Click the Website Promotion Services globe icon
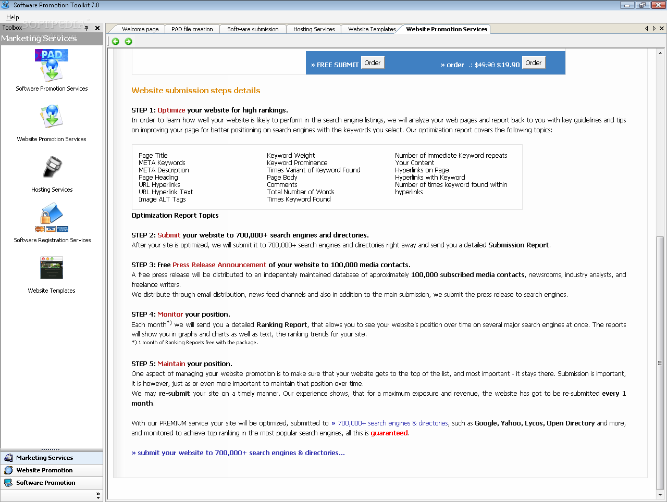Image resolution: width=667 pixels, height=502 pixels. pyautogui.click(x=52, y=116)
